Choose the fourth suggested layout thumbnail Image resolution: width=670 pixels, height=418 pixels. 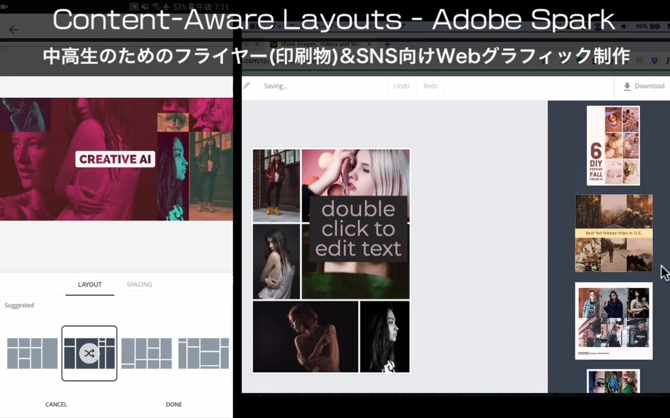click(x=203, y=353)
